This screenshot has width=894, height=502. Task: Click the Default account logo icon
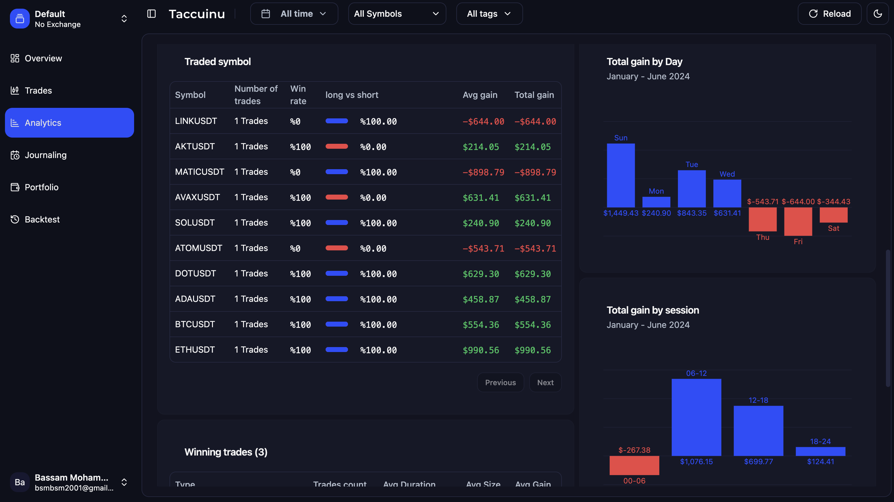(20, 19)
